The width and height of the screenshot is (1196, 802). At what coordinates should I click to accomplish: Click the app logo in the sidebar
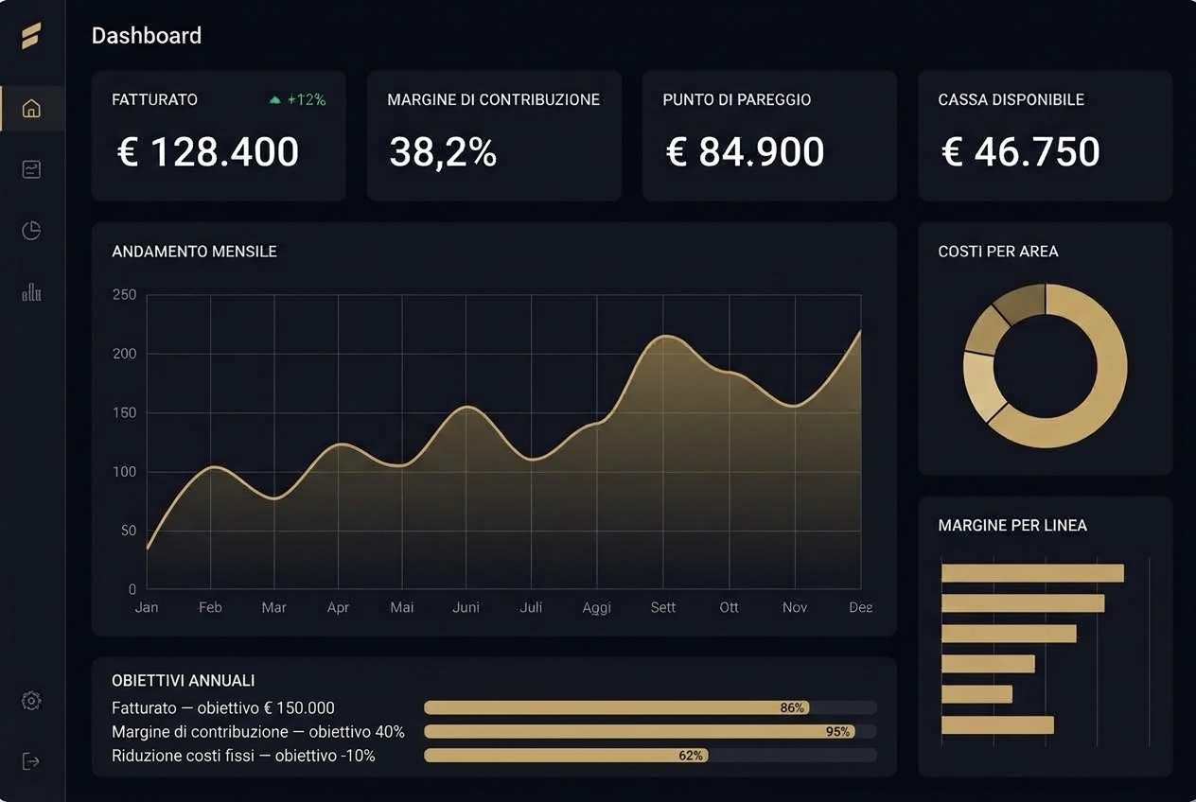(31, 36)
